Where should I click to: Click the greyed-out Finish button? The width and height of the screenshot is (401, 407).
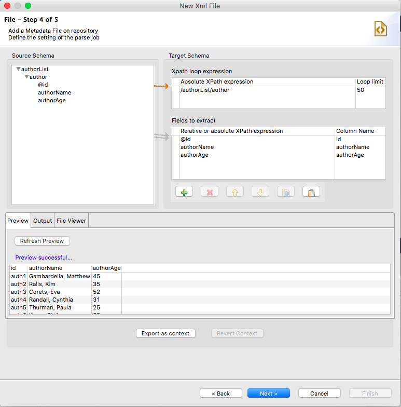(x=370, y=394)
